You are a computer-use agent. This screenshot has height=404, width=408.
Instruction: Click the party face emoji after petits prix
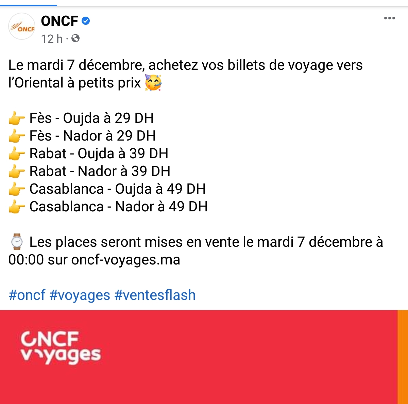[x=153, y=83]
